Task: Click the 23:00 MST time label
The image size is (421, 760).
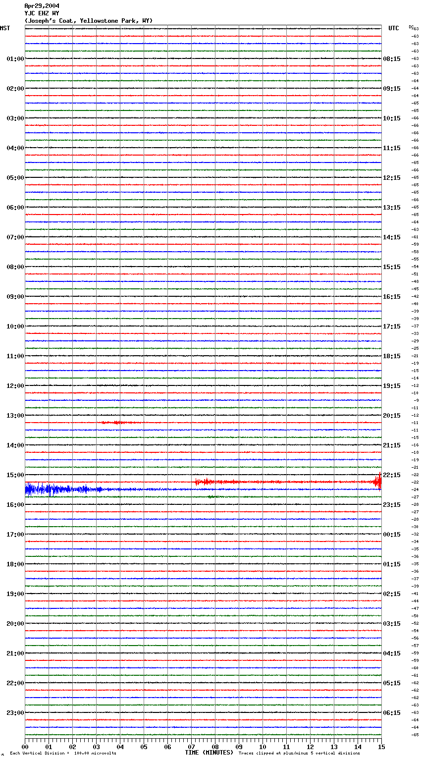Action: (x=15, y=713)
